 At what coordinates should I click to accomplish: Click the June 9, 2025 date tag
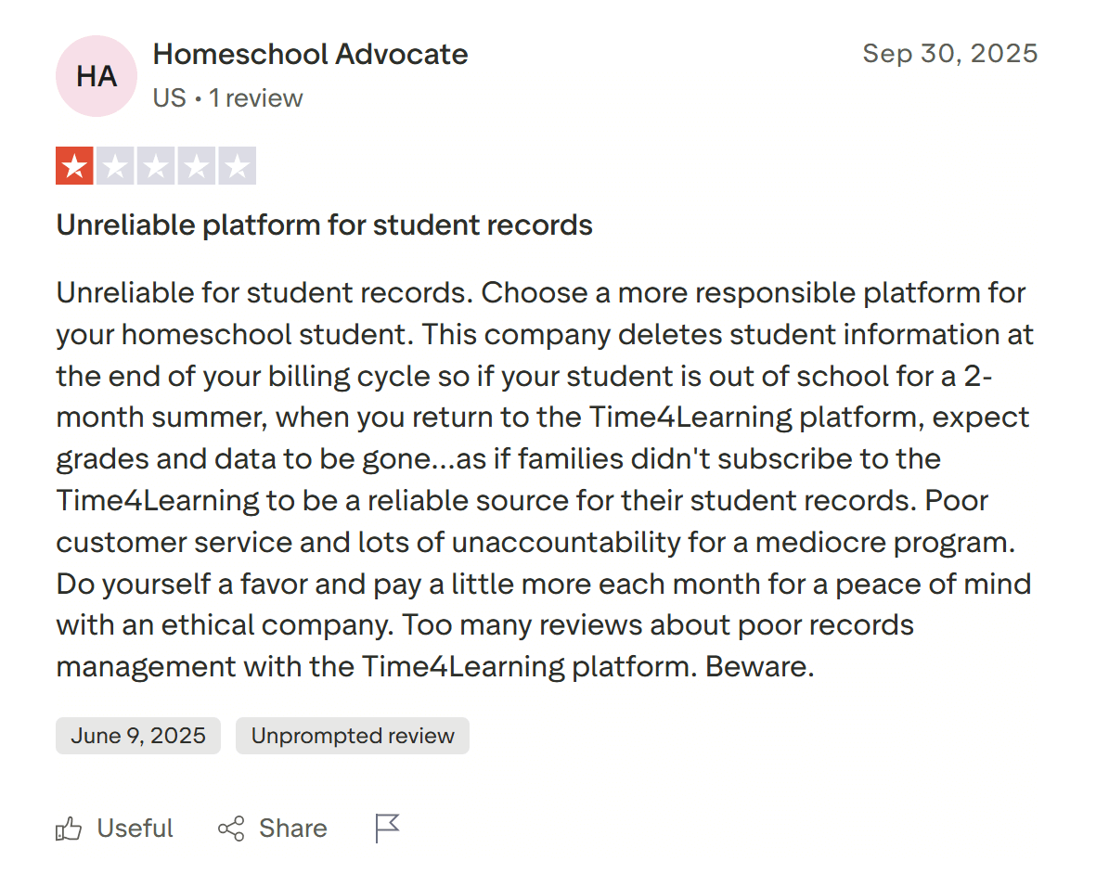click(137, 735)
